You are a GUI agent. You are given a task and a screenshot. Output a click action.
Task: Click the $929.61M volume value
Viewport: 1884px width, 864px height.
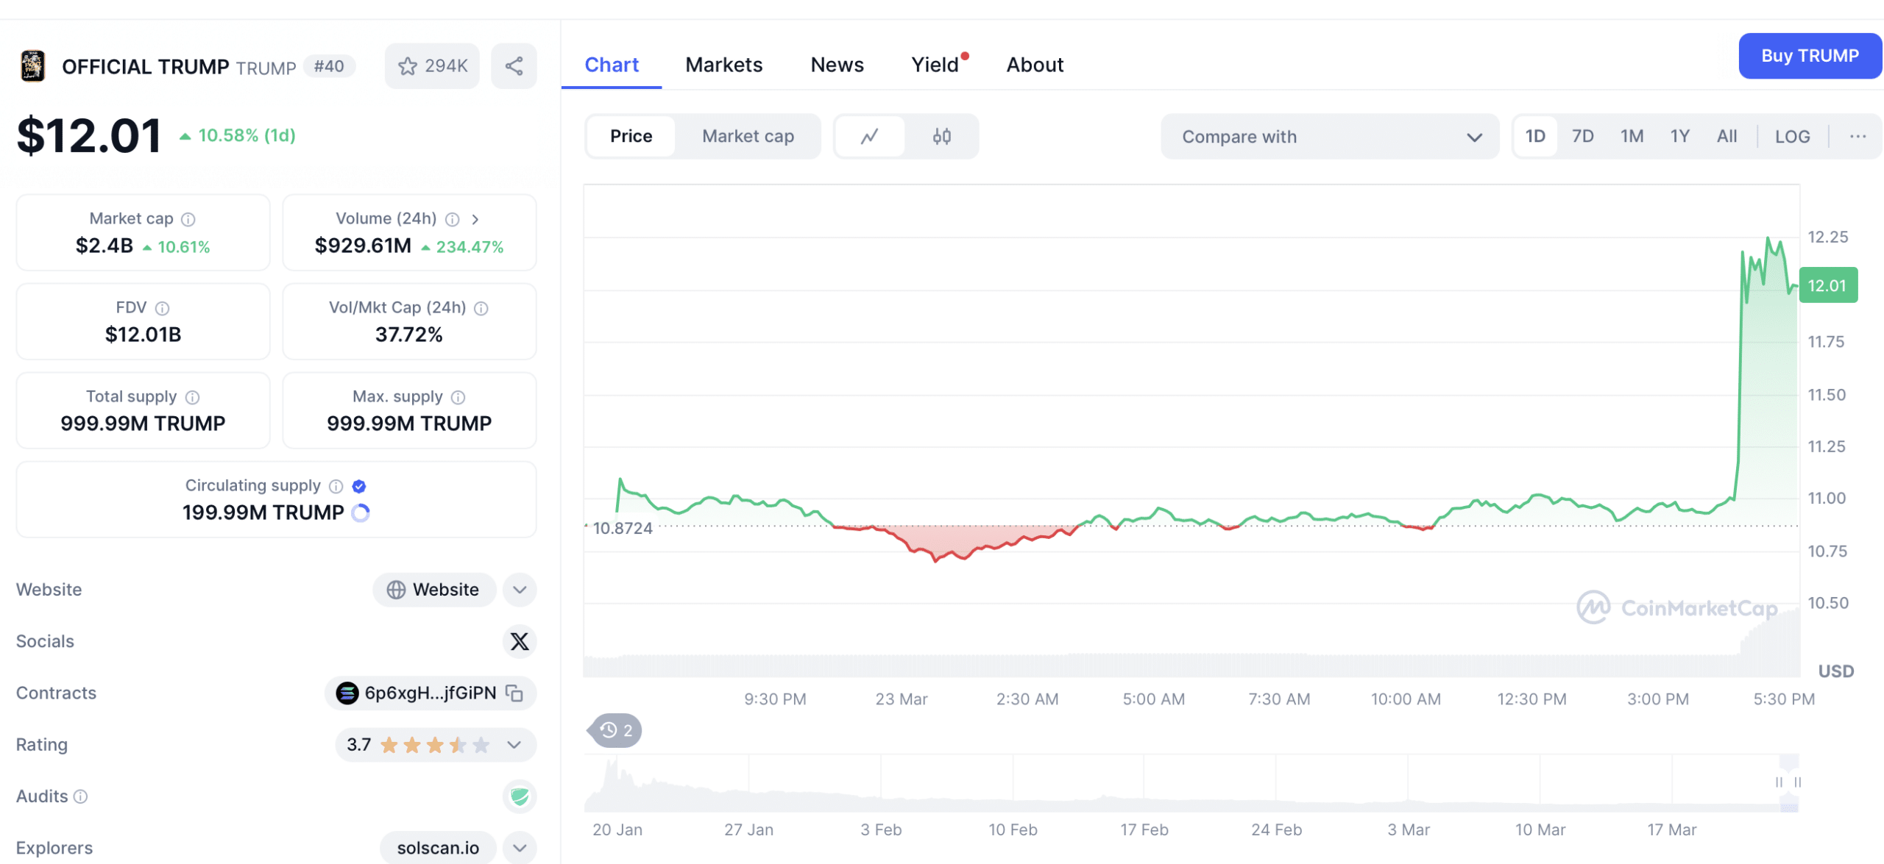tap(363, 246)
